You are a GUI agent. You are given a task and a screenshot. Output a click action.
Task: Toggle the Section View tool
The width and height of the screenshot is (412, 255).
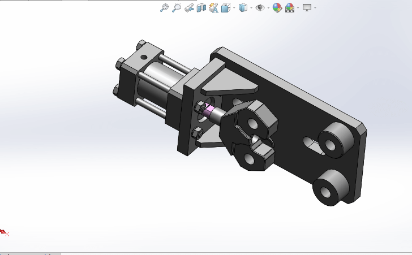(201, 7)
